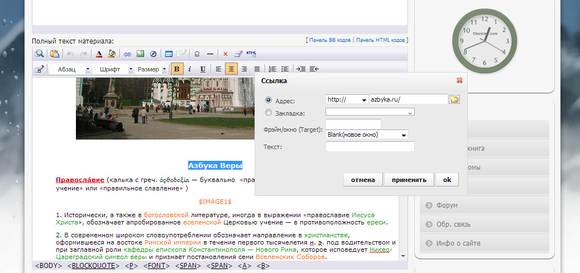Click the numbered list icon
The height and width of the screenshot is (273, 580).
[272, 69]
